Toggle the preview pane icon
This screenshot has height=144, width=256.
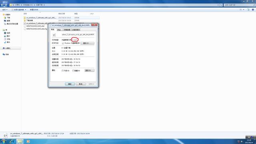(x=248, y=10)
